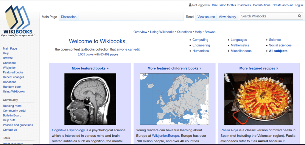Open Wikijunior in the sidebar
The image size is (305, 145).
click(x=9, y=67)
